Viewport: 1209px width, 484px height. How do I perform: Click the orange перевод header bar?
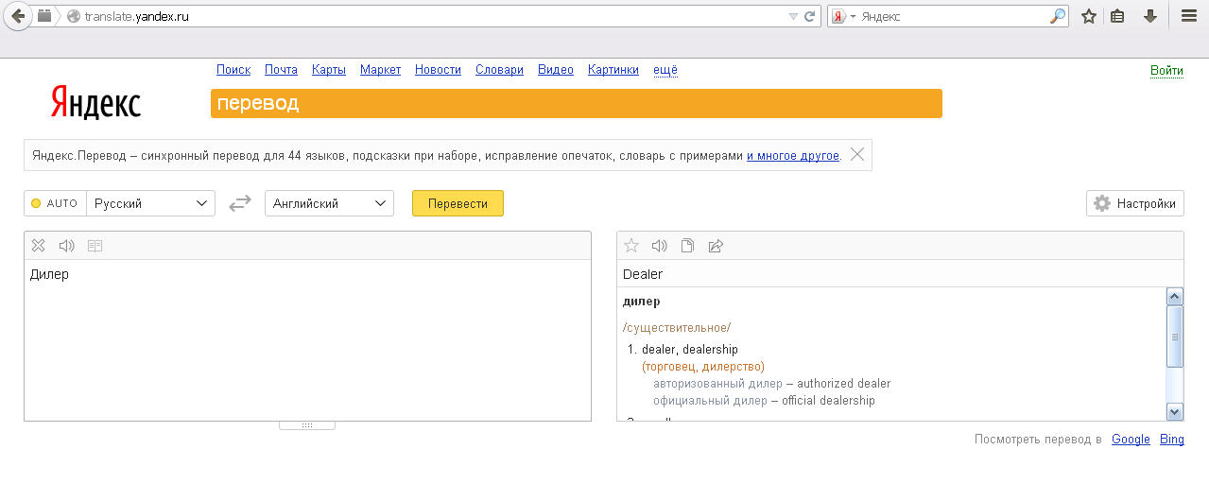[x=577, y=104]
